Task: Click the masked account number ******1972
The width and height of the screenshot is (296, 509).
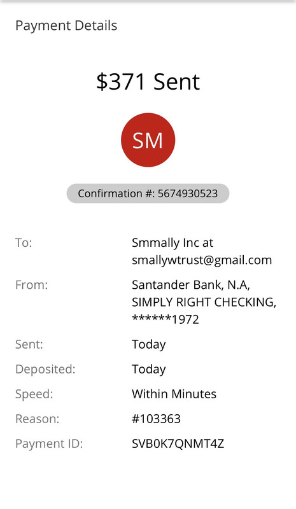Action: [166, 319]
